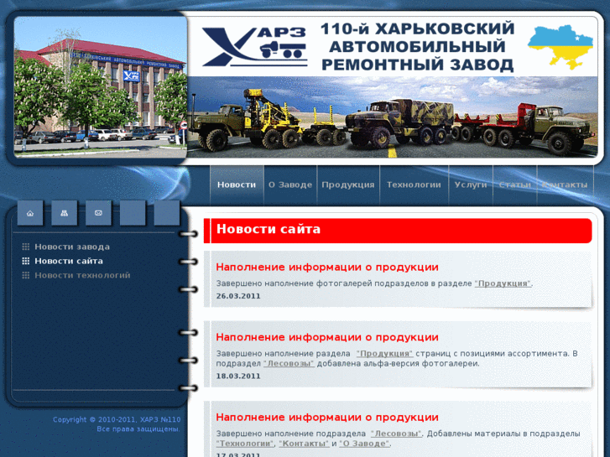Viewport: 610px width, 457px height.
Task: Follow "Лесовозы" link in third news item
Action: [396, 434]
